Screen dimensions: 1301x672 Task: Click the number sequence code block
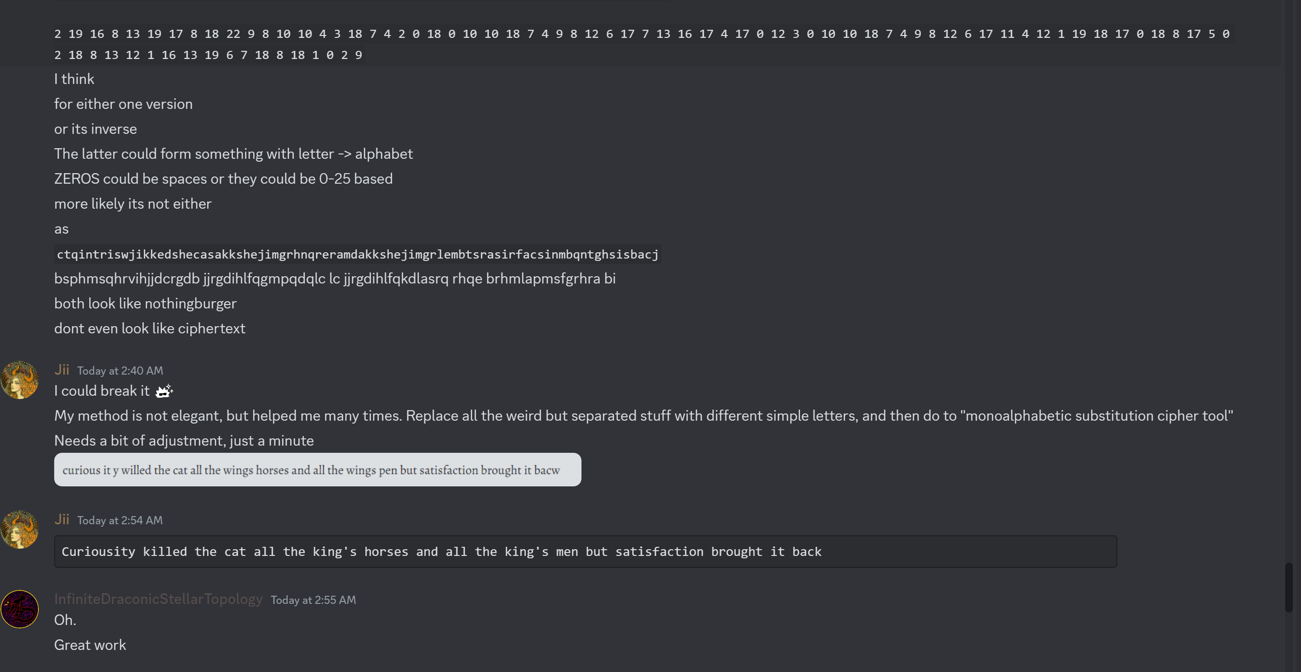[641, 45]
